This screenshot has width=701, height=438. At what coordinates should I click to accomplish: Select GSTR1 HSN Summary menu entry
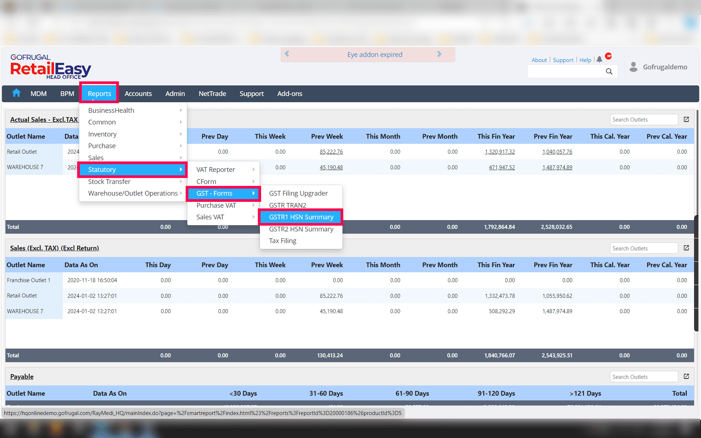tap(301, 217)
